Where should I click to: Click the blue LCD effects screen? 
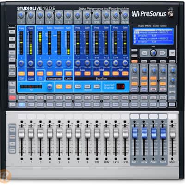pos(154,37)
